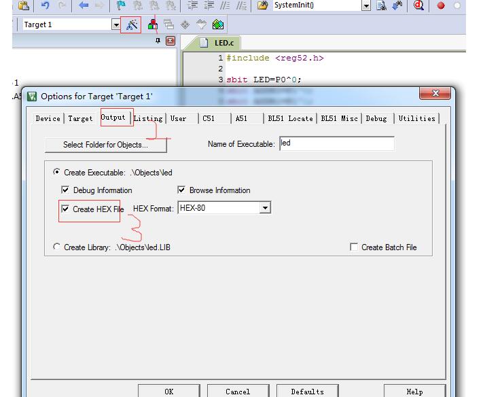Click the Find icon beside search box
The height and width of the screenshot is (397, 483).
381,5
